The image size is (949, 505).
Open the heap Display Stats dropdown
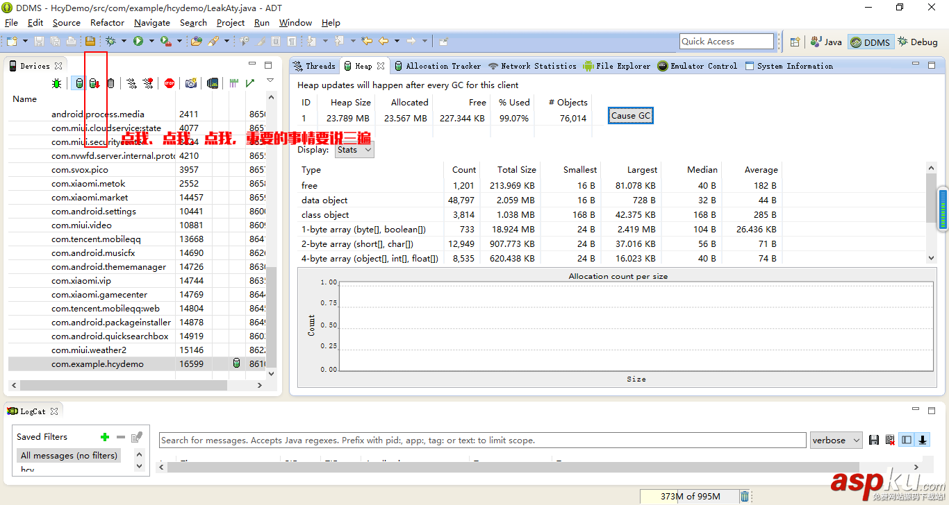click(x=354, y=150)
